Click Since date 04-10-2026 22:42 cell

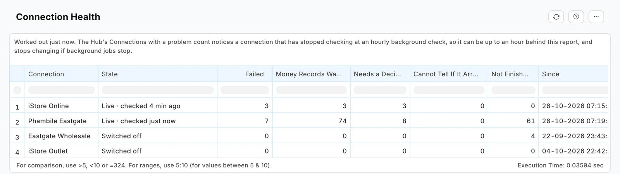(573, 151)
